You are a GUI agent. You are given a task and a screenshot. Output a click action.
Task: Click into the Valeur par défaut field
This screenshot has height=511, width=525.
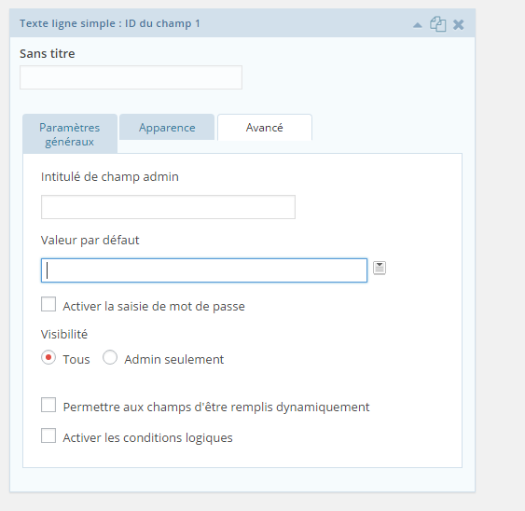click(x=204, y=270)
